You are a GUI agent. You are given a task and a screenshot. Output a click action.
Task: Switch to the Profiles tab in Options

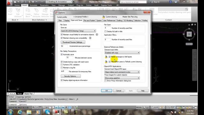tap(145, 20)
